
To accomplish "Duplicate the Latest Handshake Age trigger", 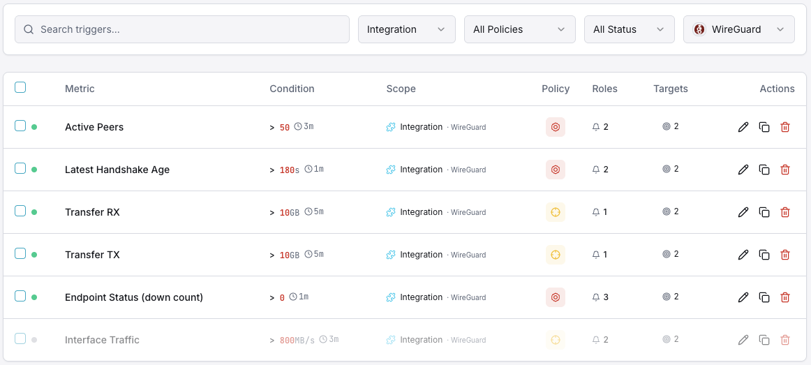I will [764, 169].
